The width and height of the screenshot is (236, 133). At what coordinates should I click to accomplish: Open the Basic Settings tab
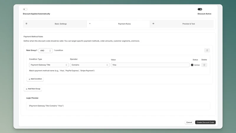(55, 24)
